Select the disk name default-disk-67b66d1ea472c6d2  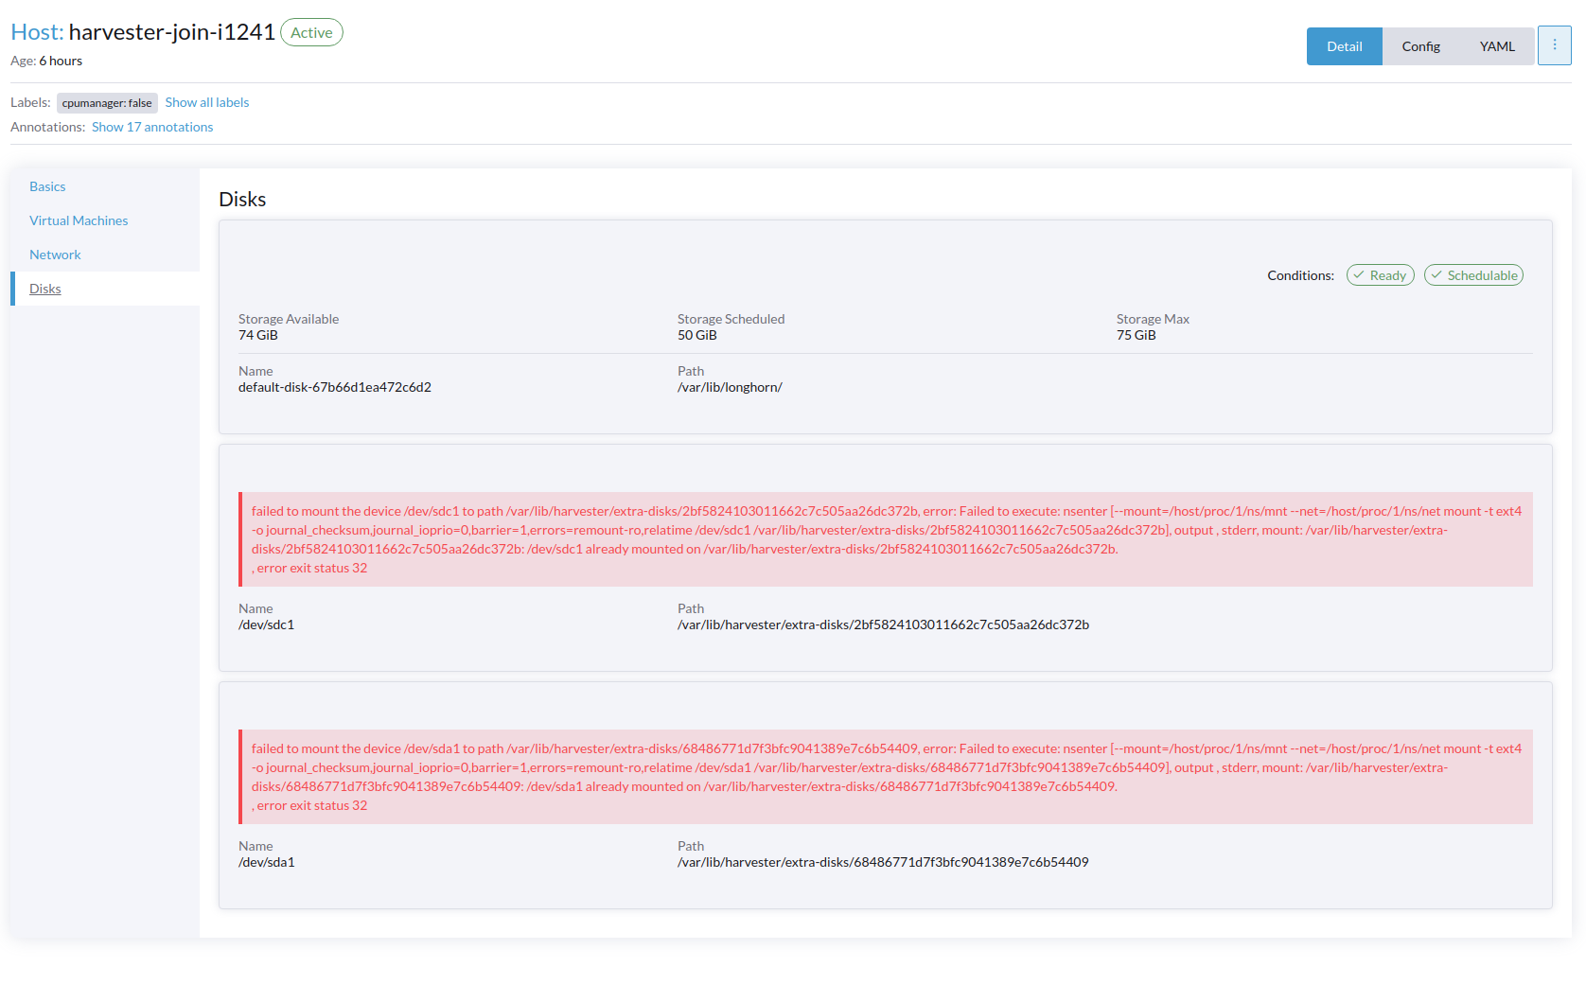tap(335, 387)
